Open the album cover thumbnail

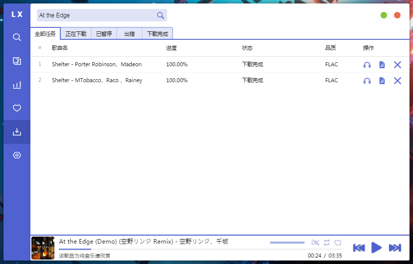(43, 248)
